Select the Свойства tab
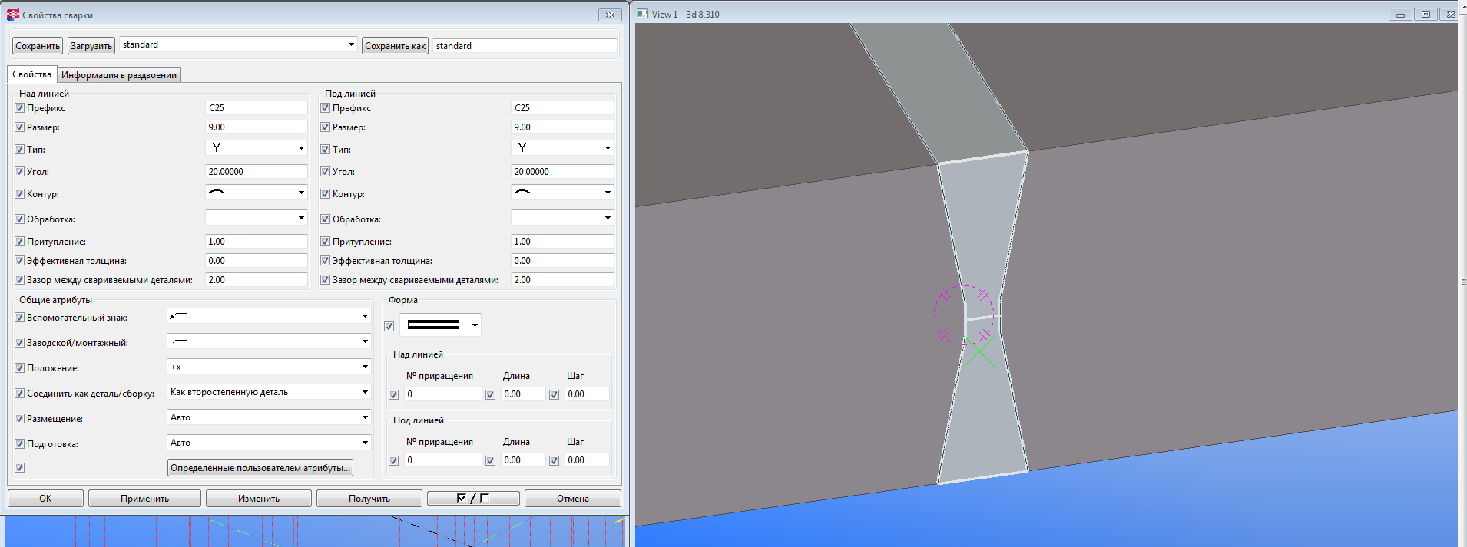 tap(31, 74)
